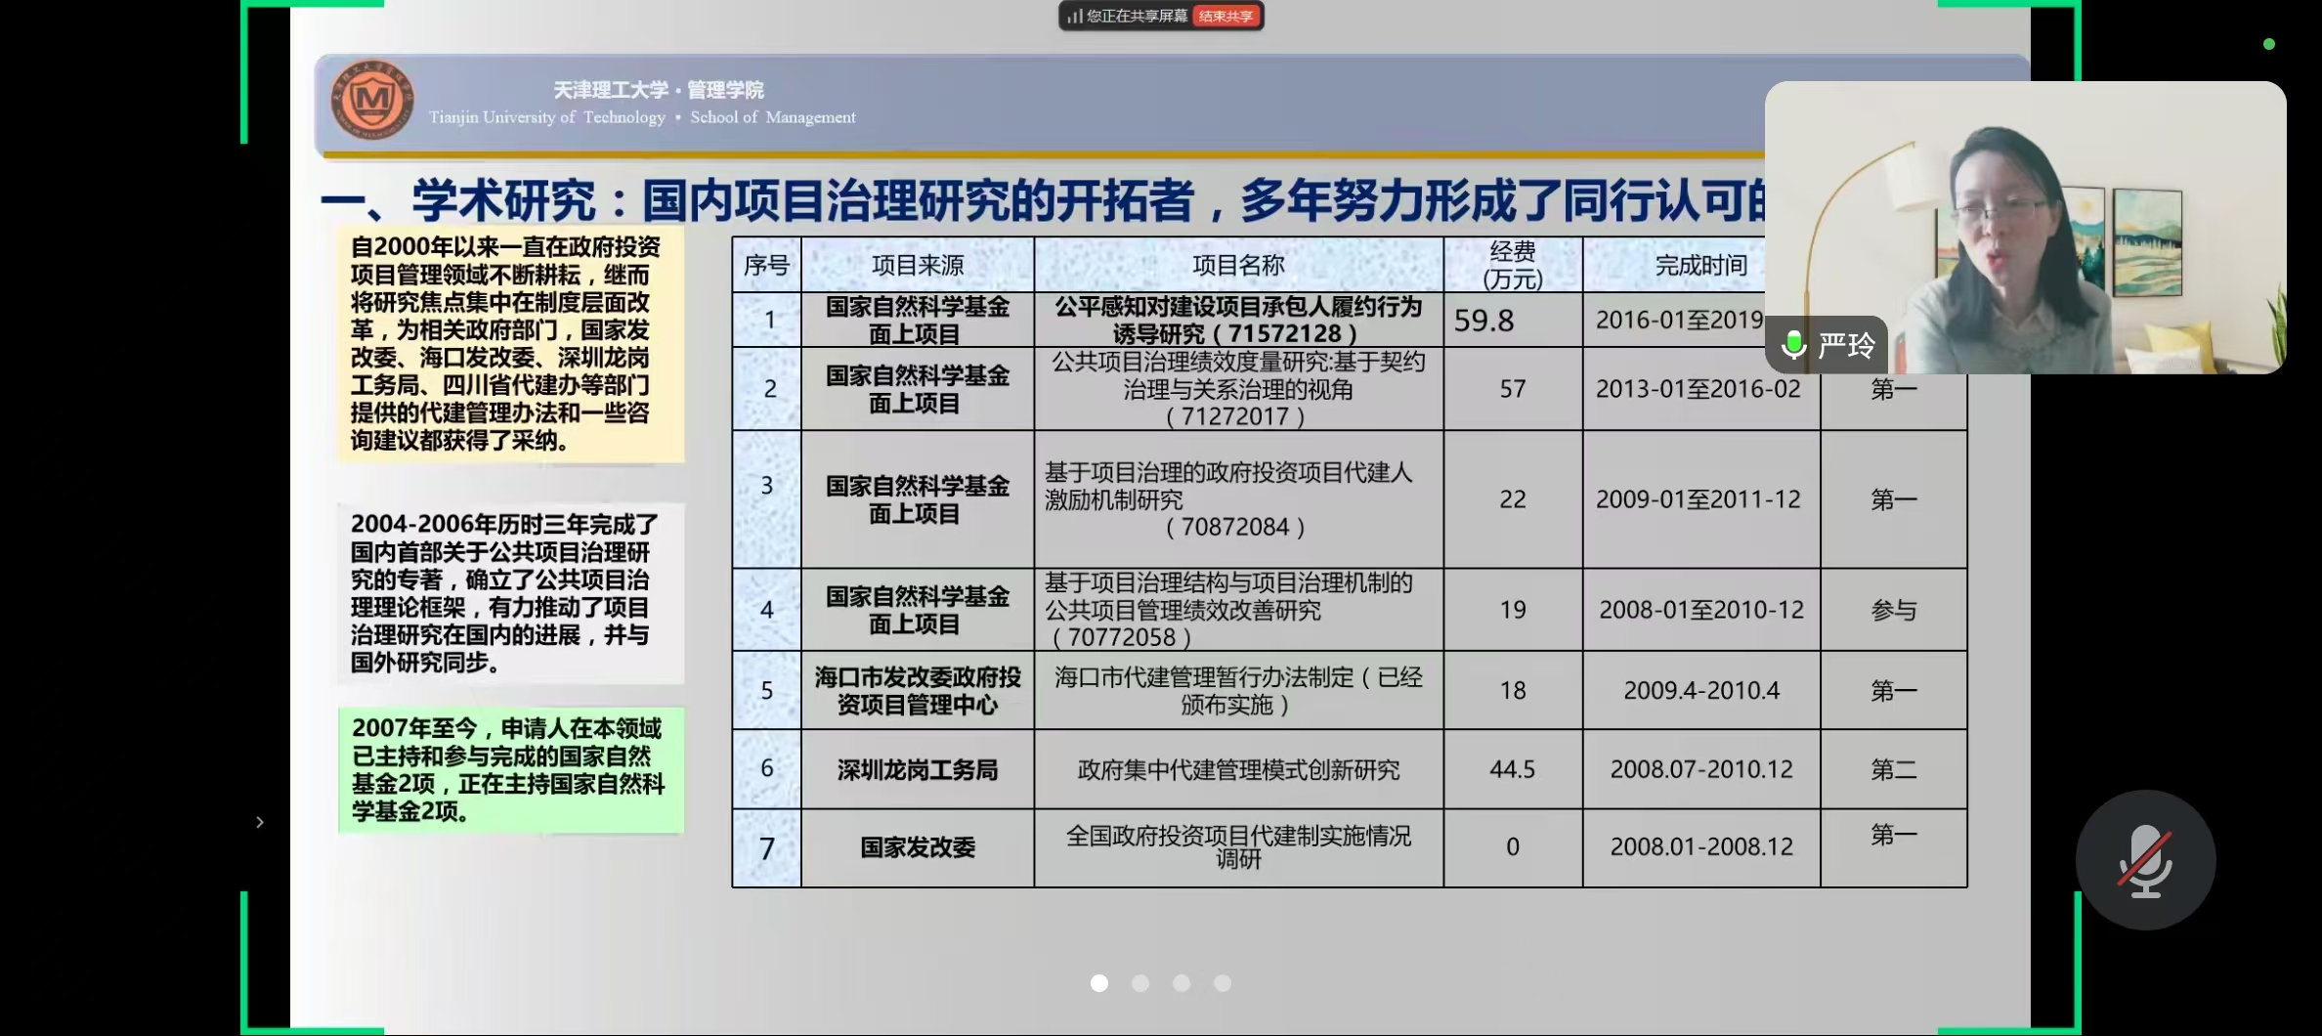Click green microphone icon beside 严玲

1793,345
